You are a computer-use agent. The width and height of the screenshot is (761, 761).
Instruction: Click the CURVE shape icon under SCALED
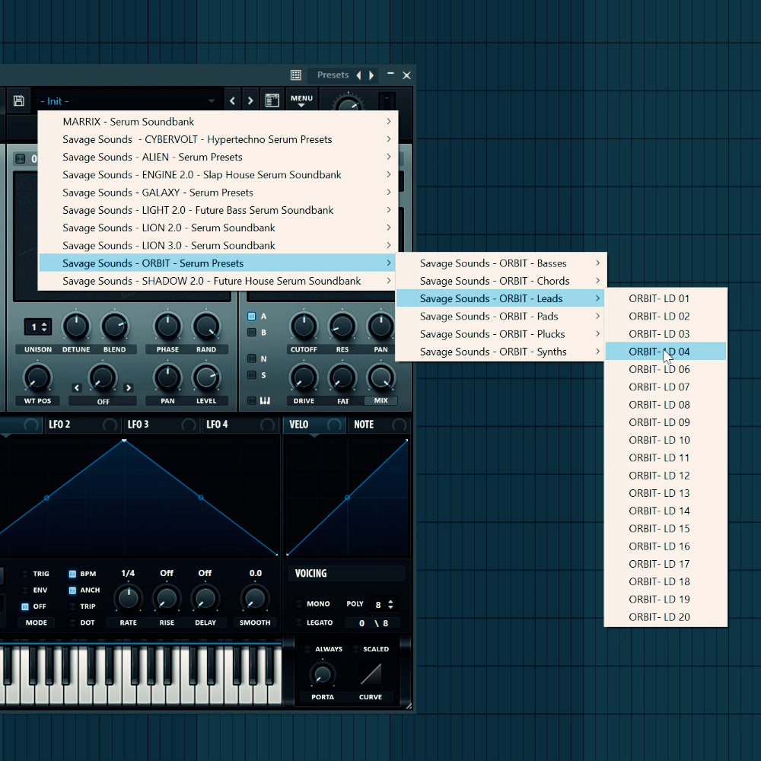(x=371, y=672)
